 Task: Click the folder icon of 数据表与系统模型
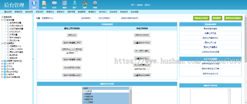5,61
